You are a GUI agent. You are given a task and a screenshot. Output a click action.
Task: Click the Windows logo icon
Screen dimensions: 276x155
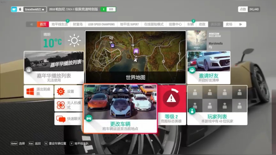click(x=30, y=92)
